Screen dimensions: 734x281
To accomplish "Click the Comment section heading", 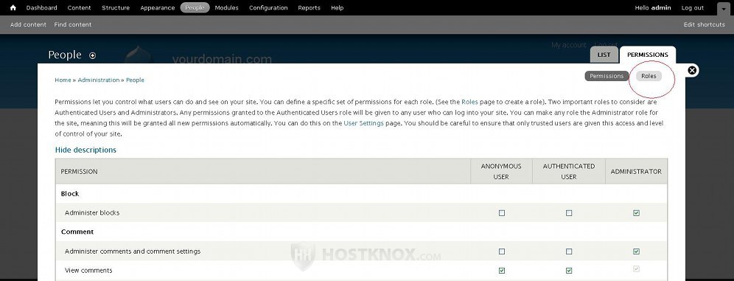I will 77,232.
